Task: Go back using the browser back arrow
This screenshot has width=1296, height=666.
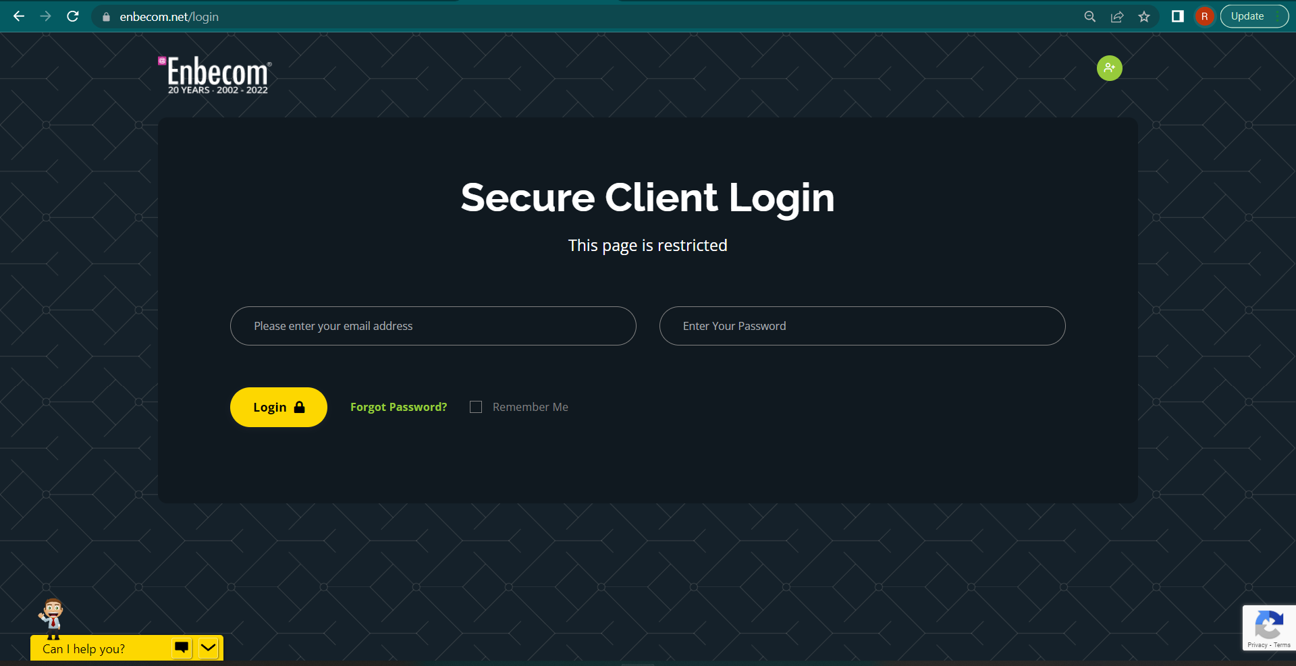Action: tap(19, 16)
